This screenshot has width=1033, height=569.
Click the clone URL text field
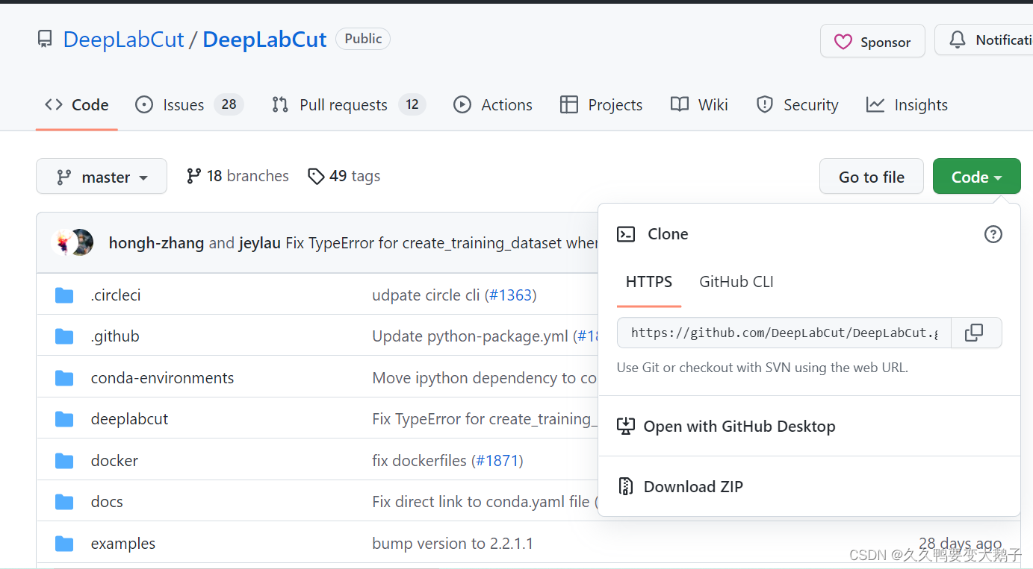click(x=784, y=333)
